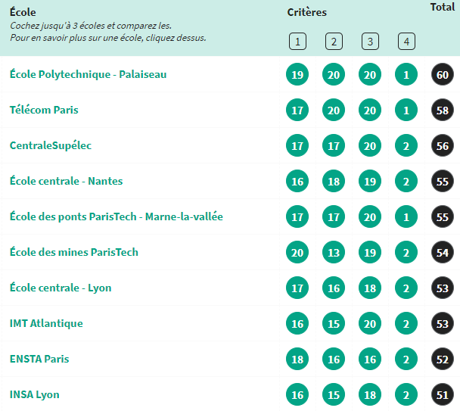Open École centrale - Lyon link

[61, 288]
